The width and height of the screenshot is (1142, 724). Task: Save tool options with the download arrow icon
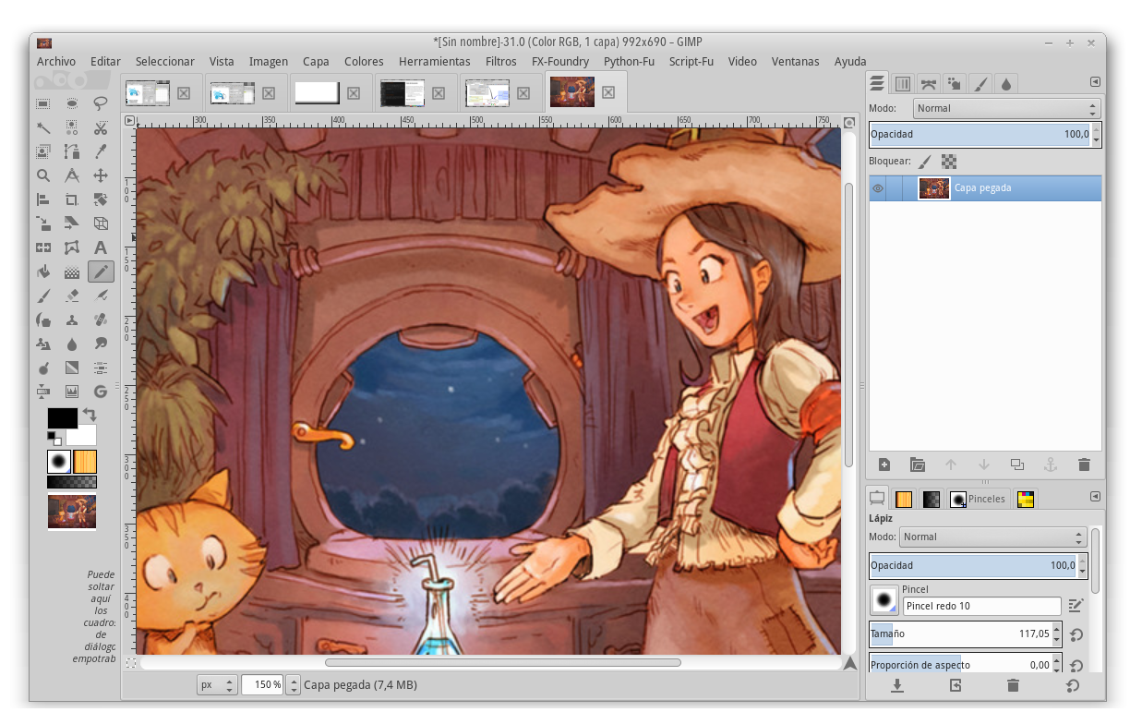(x=896, y=685)
